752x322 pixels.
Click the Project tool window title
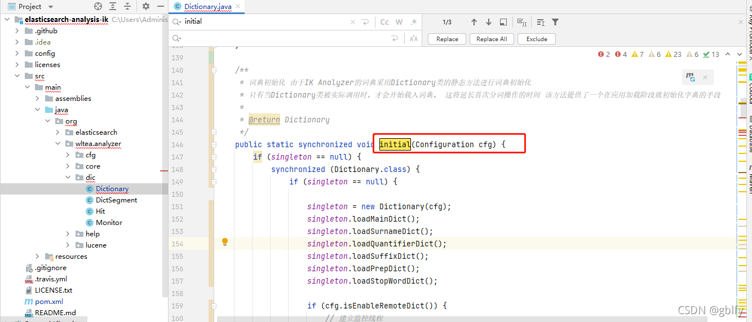coord(30,7)
